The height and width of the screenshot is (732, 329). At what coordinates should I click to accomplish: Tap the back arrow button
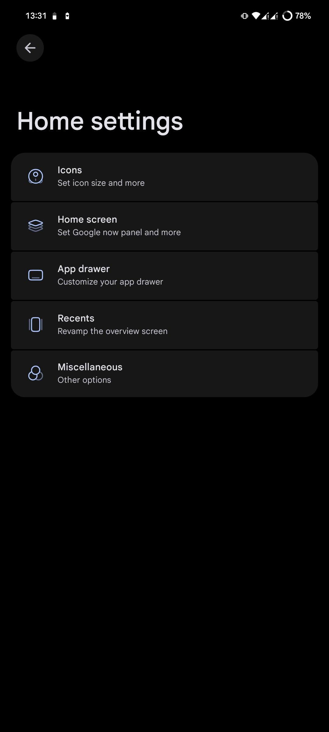30,48
